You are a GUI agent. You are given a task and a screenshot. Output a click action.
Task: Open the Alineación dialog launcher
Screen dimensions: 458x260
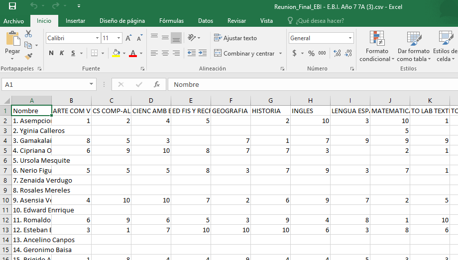tap(282, 68)
